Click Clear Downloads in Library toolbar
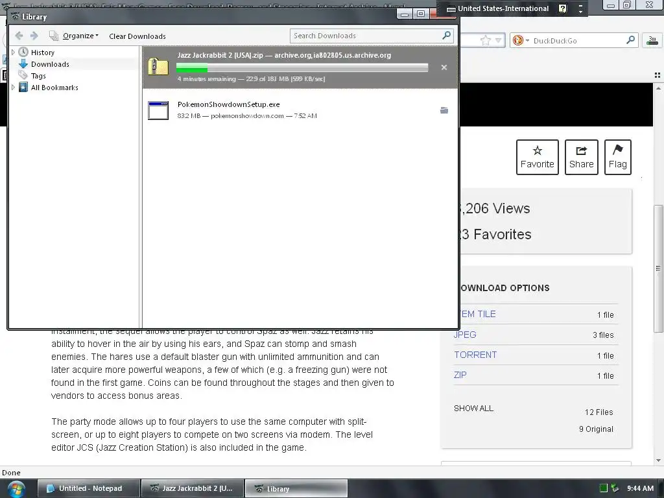Viewport: 664px width, 498px height. tap(137, 36)
